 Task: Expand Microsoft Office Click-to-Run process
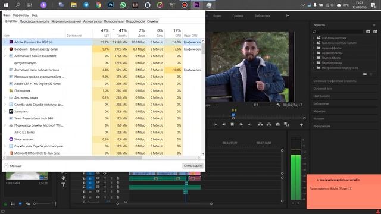[5, 153]
